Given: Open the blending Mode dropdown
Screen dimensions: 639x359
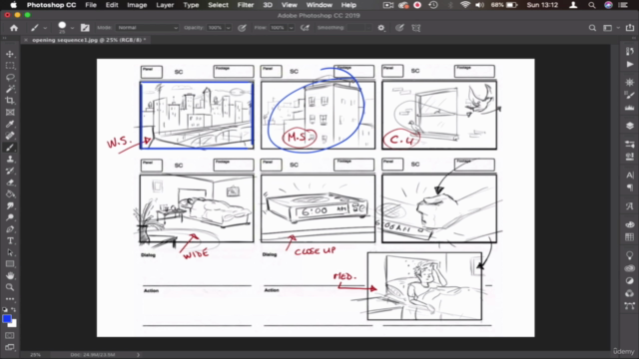Looking at the screenshot, I should point(147,28).
